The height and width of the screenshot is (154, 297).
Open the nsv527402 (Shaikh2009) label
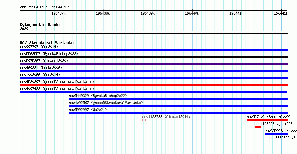[x=269, y=117]
